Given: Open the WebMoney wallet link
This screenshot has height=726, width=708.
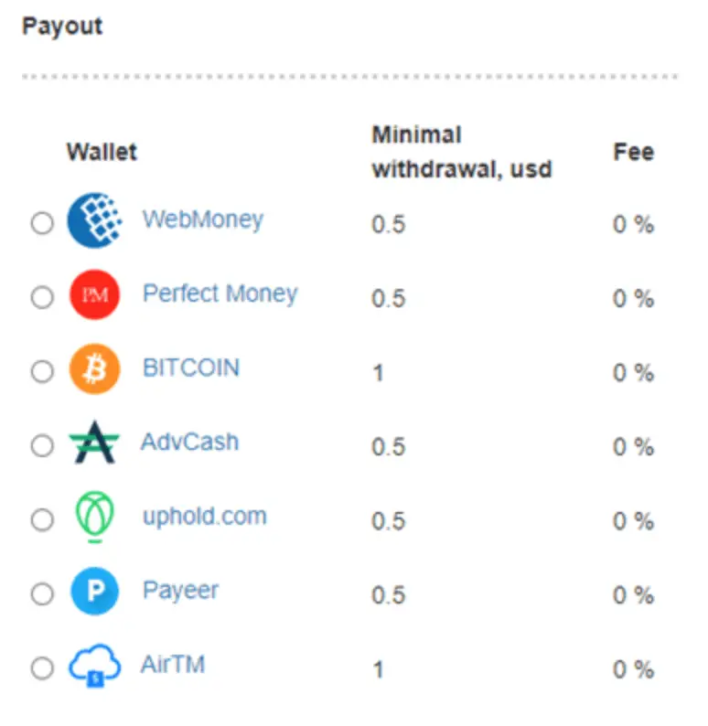Looking at the screenshot, I should (203, 220).
